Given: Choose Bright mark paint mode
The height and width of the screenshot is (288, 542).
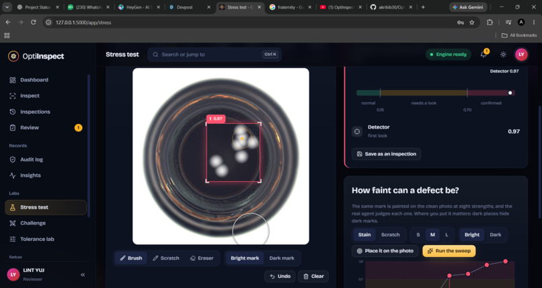Looking at the screenshot, I should click(x=245, y=258).
